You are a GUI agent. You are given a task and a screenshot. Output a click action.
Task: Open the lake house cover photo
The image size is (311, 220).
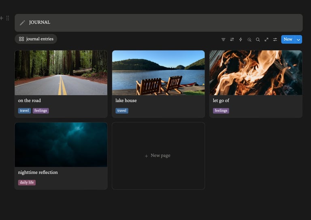pos(158,73)
